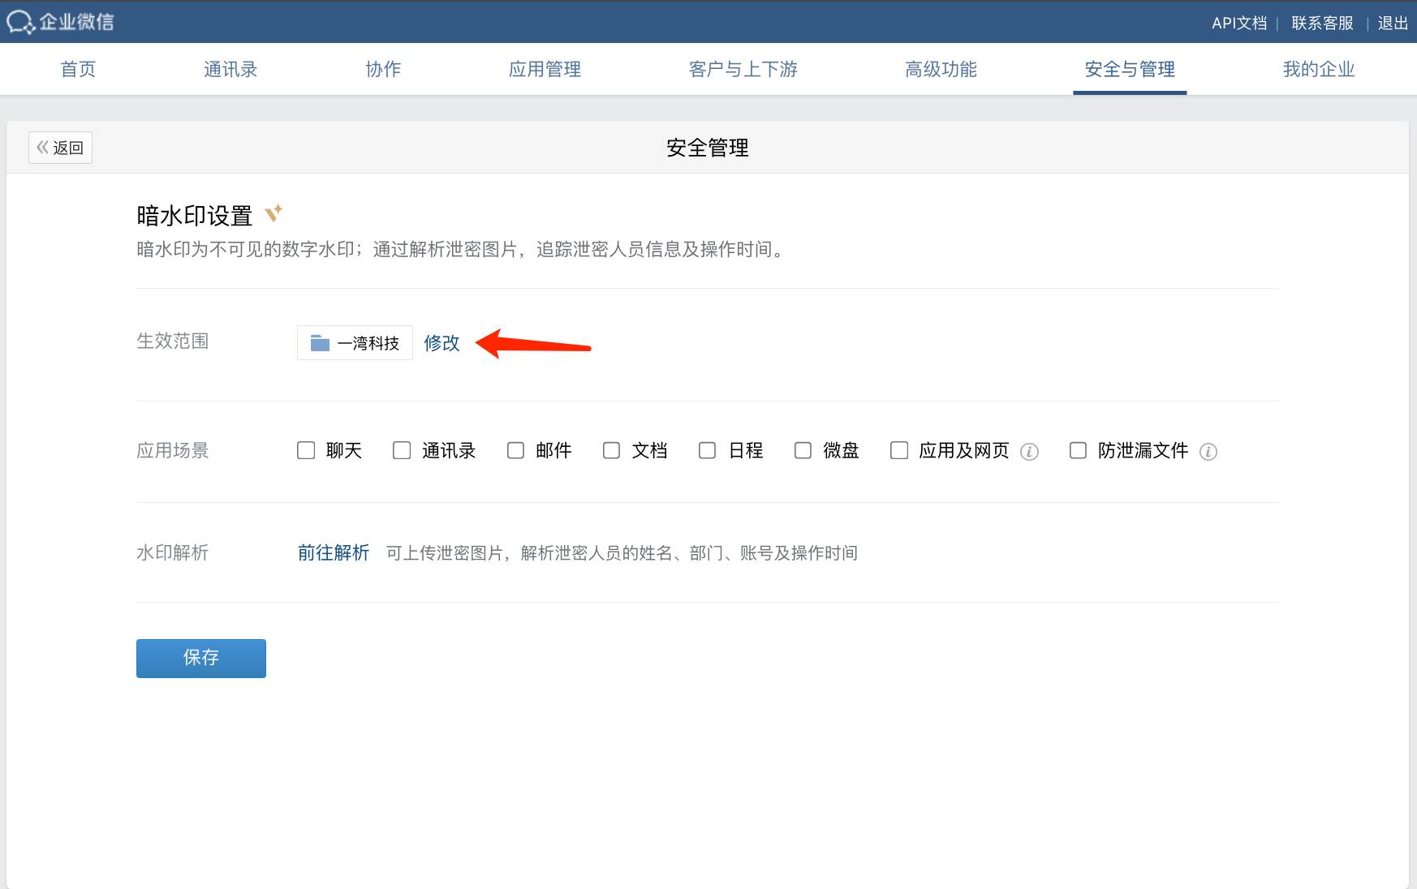1417x889 pixels.
Task: Toggle the 微盘 checkbox
Action: pos(803,450)
